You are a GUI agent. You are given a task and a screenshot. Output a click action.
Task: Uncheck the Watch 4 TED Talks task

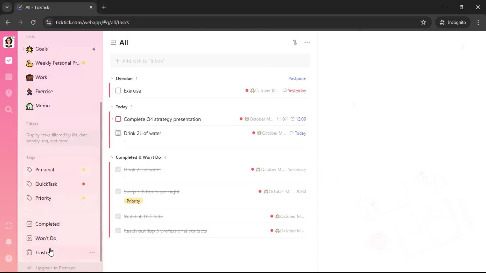pyautogui.click(x=118, y=216)
